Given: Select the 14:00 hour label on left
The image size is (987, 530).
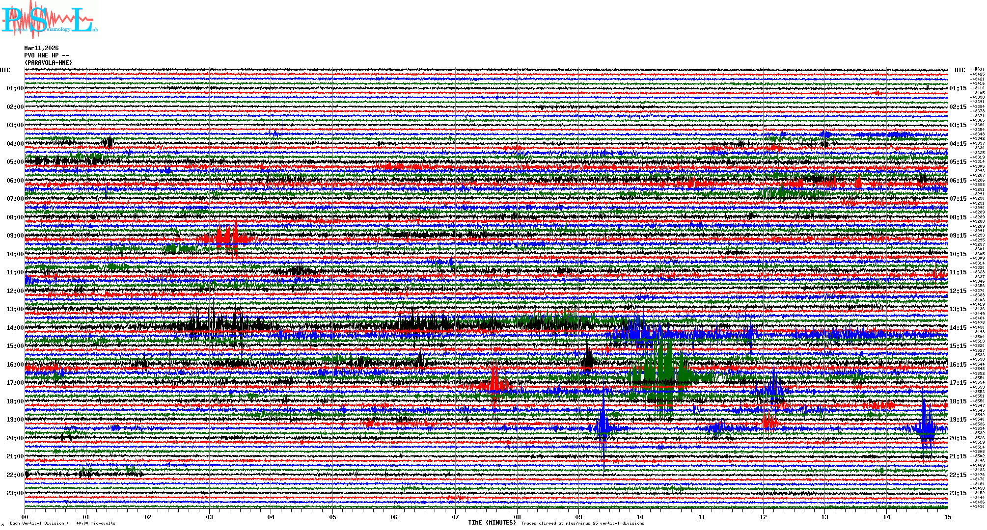Looking at the screenshot, I should [15, 328].
